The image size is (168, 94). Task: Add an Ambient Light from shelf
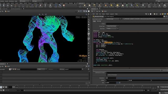[x=143, y=6]
